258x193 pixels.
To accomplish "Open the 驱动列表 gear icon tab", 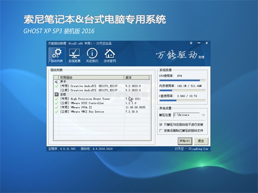I will tap(57, 56).
